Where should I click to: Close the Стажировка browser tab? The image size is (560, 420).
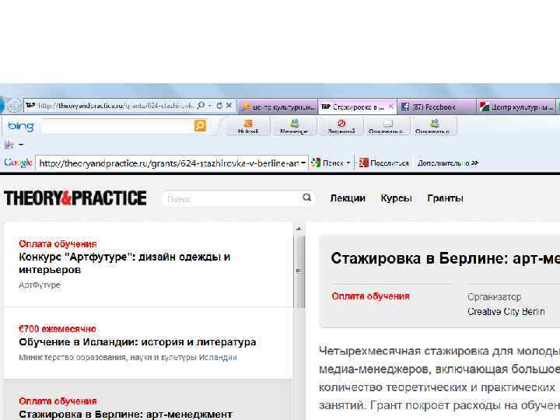pos(391,107)
